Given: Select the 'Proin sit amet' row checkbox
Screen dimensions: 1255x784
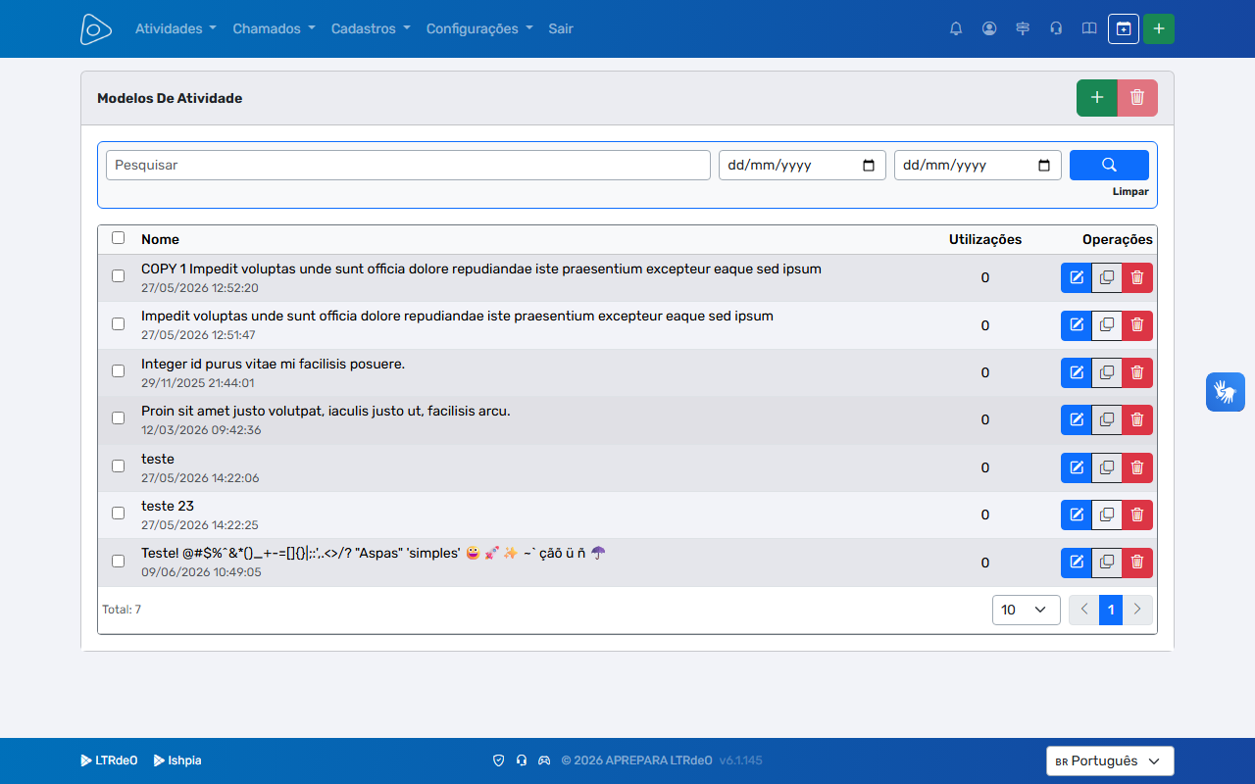Looking at the screenshot, I should point(119,417).
